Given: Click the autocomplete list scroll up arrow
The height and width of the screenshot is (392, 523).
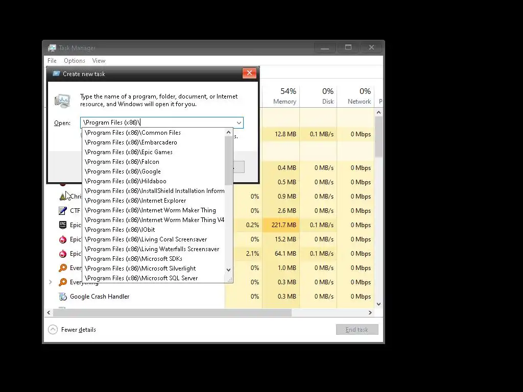Looking at the screenshot, I should click(x=228, y=132).
